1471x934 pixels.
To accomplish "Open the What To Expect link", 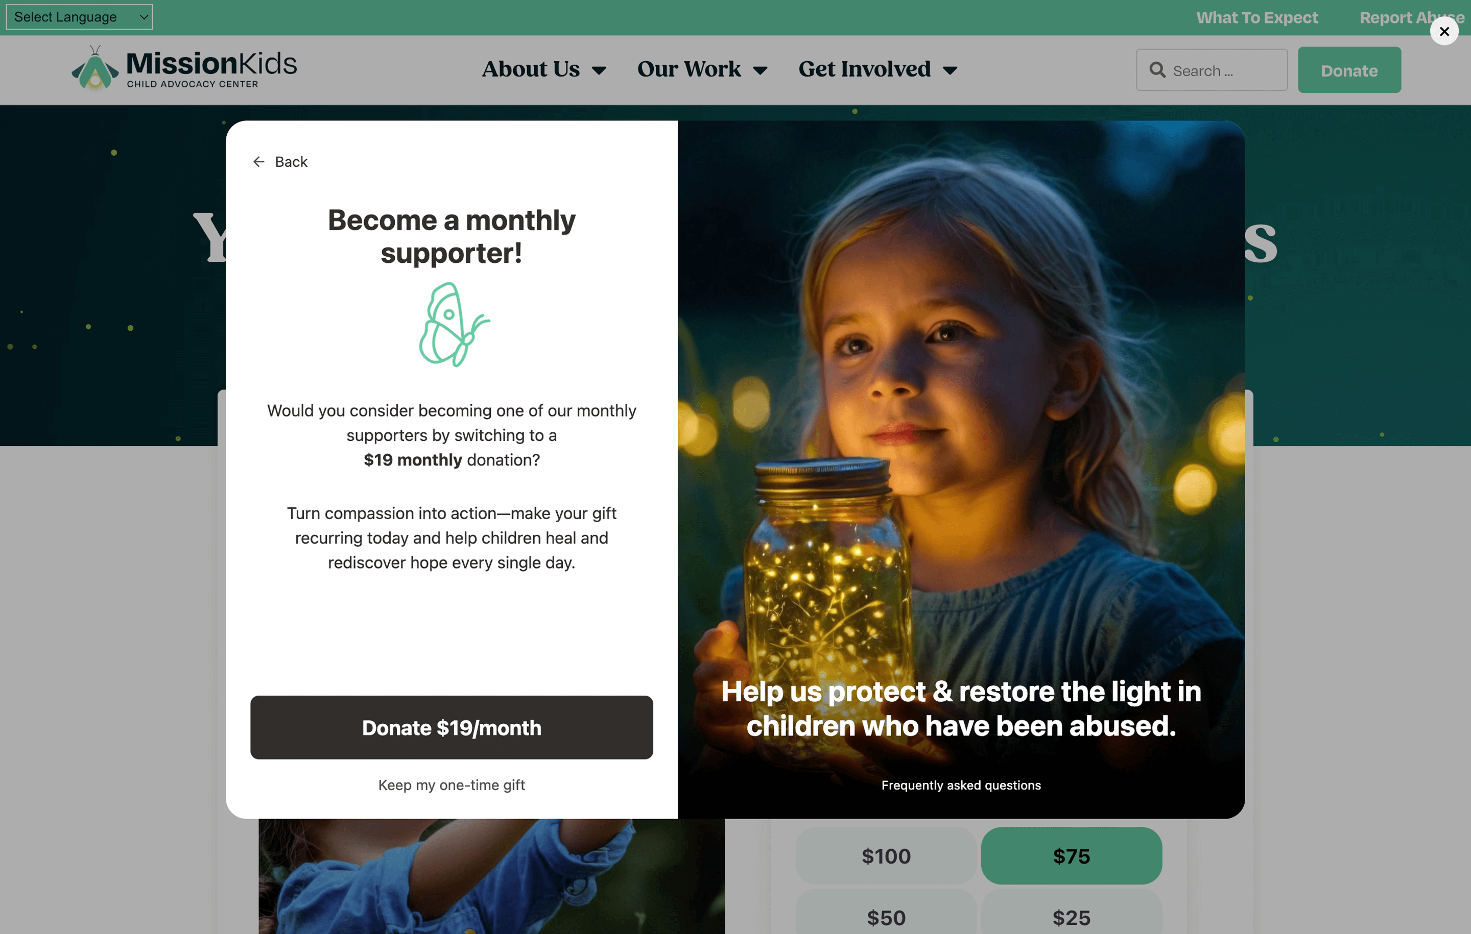I will pos(1256,18).
